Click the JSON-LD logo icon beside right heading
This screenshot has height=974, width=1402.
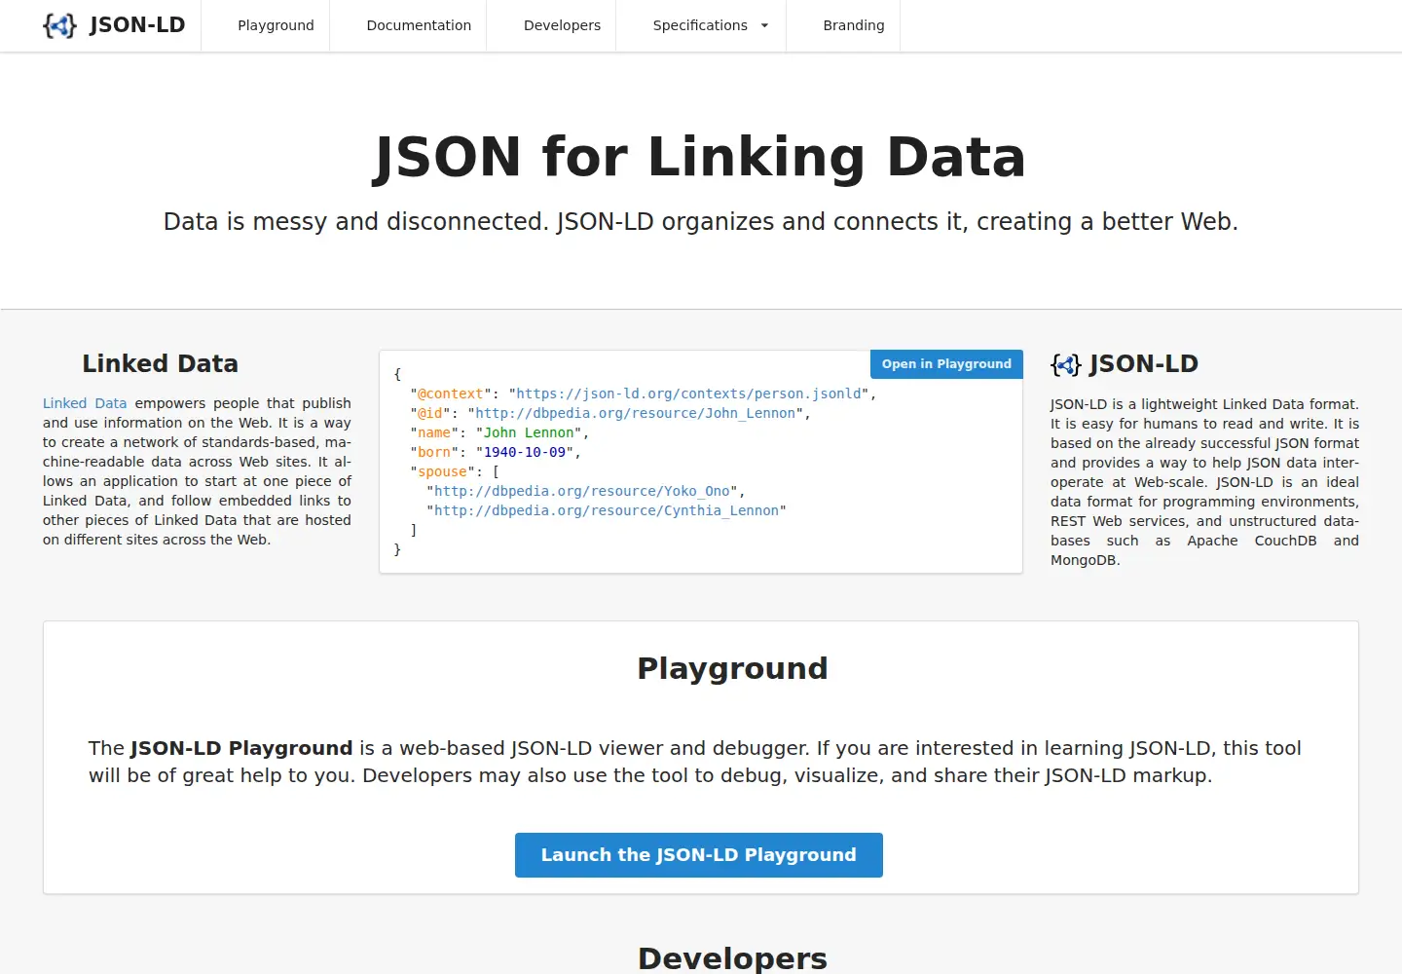(1066, 365)
